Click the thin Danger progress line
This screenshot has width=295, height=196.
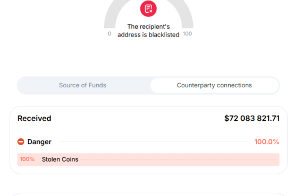(x=153, y=142)
